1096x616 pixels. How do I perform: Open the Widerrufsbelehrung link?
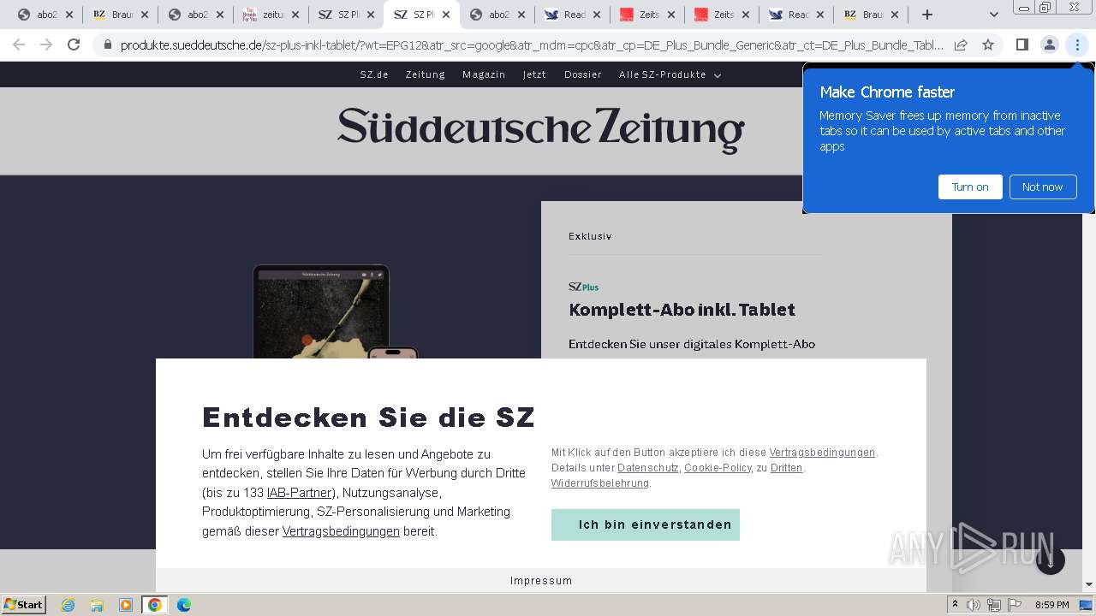point(600,483)
